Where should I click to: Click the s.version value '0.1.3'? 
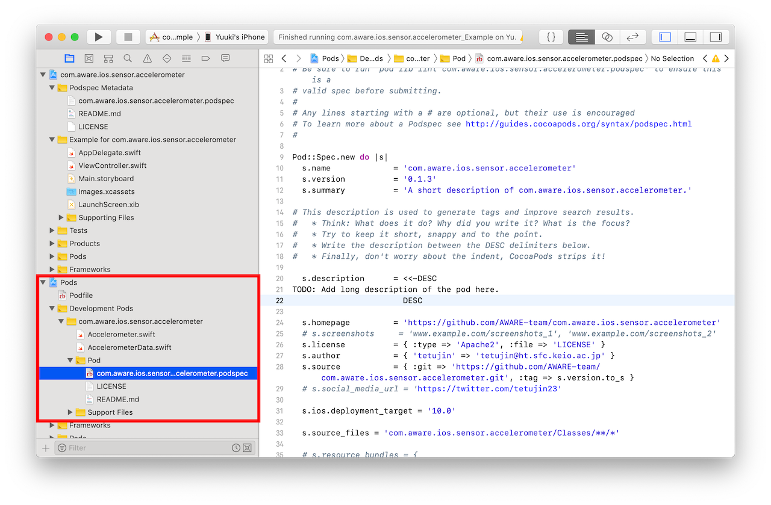click(x=420, y=179)
